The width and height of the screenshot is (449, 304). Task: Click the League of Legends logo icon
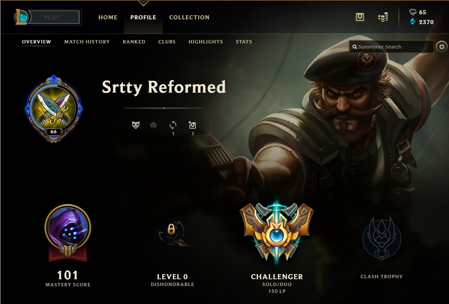pyautogui.click(x=22, y=17)
